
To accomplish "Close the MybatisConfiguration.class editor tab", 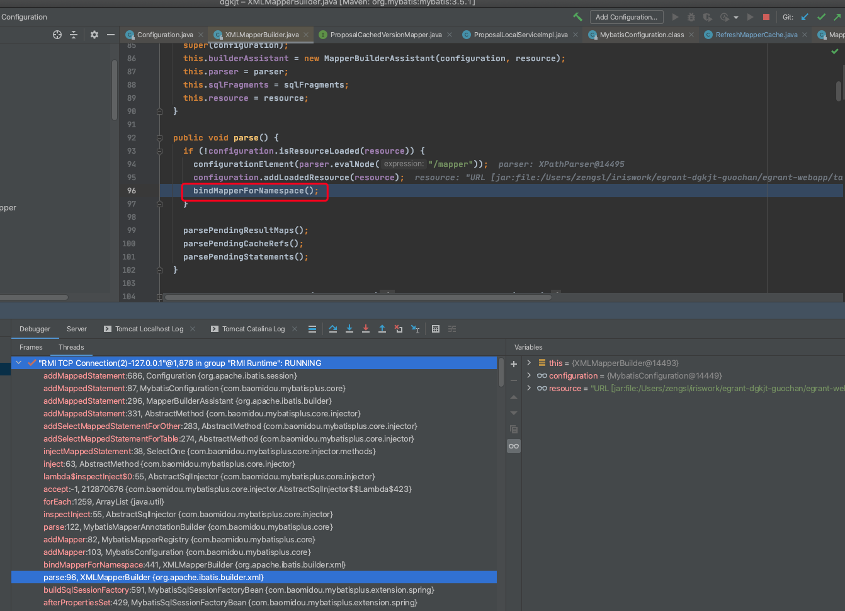I will click(691, 35).
